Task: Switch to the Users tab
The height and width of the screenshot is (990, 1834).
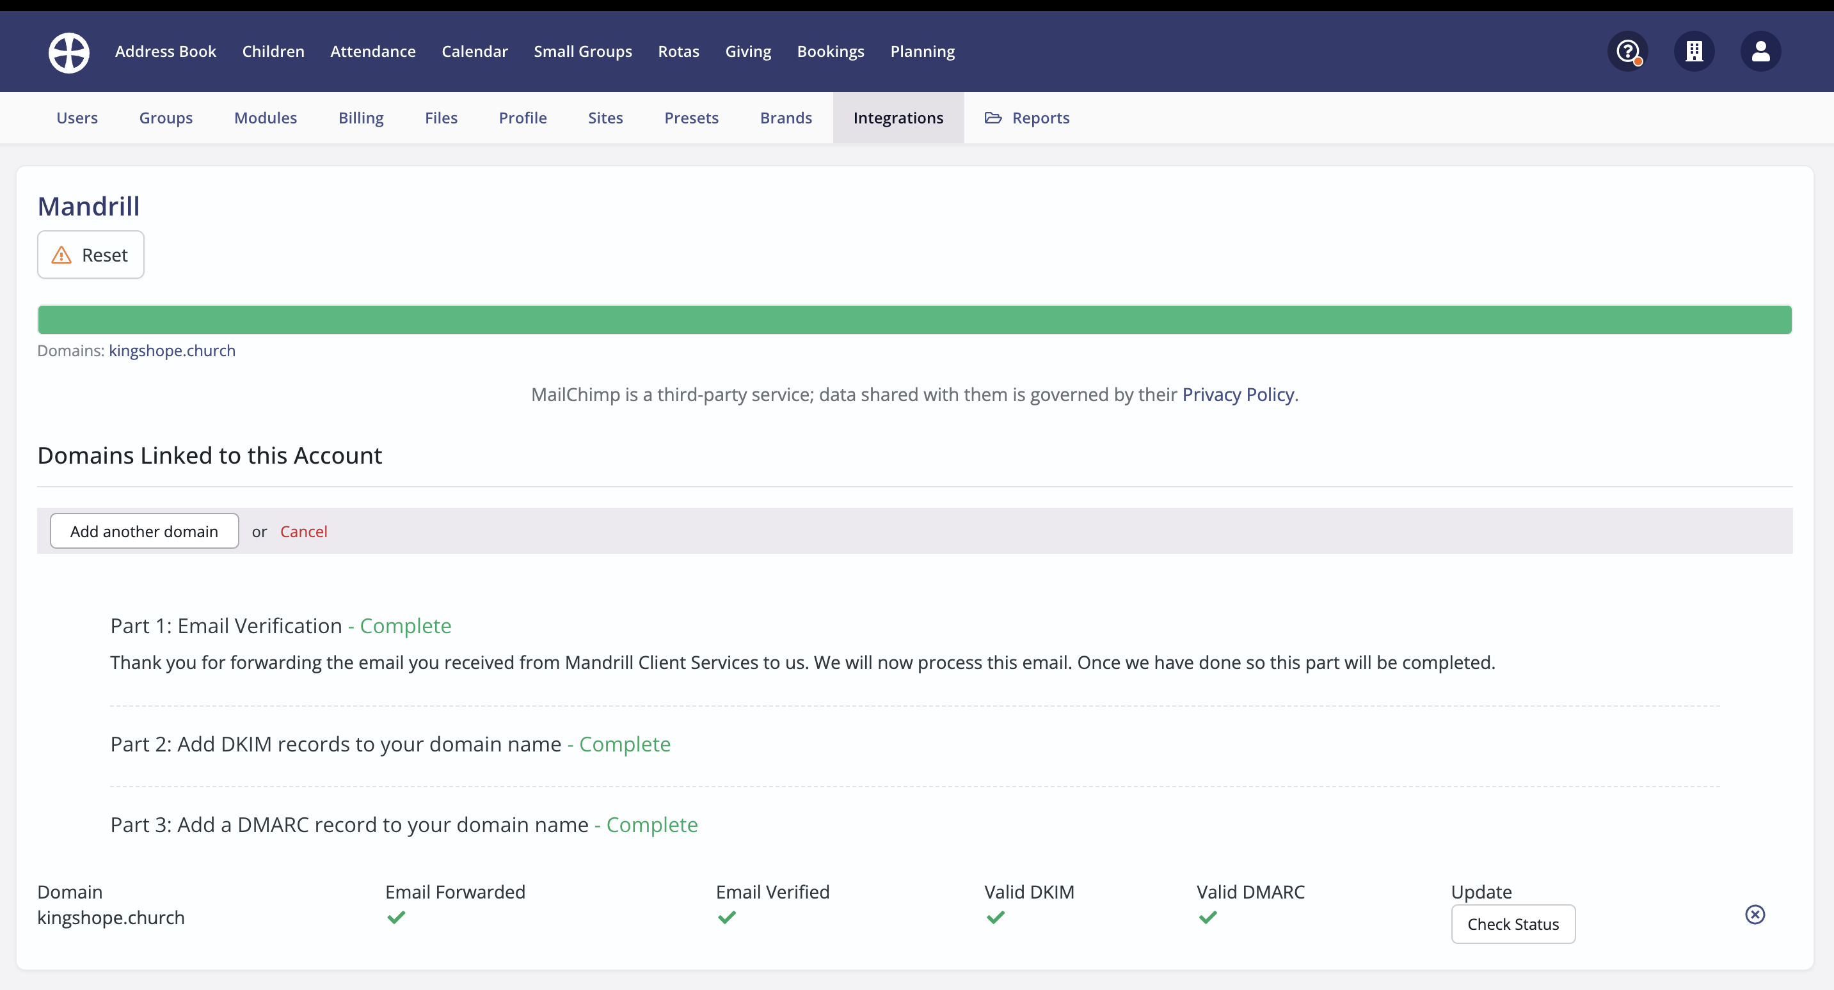Action: pyautogui.click(x=77, y=118)
